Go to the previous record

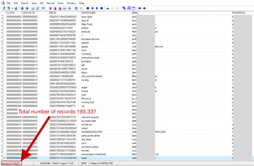(x=92, y=8)
